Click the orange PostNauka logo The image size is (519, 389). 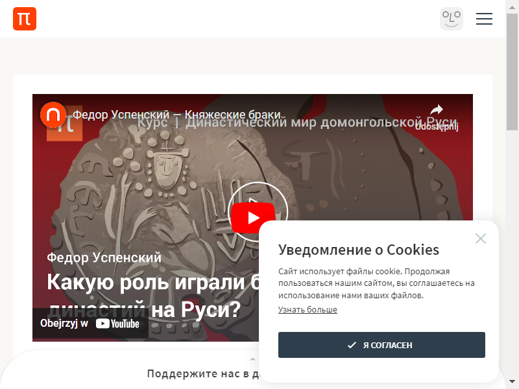tap(25, 19)
